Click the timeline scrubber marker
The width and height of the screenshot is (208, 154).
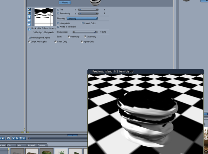click(29, 138)
